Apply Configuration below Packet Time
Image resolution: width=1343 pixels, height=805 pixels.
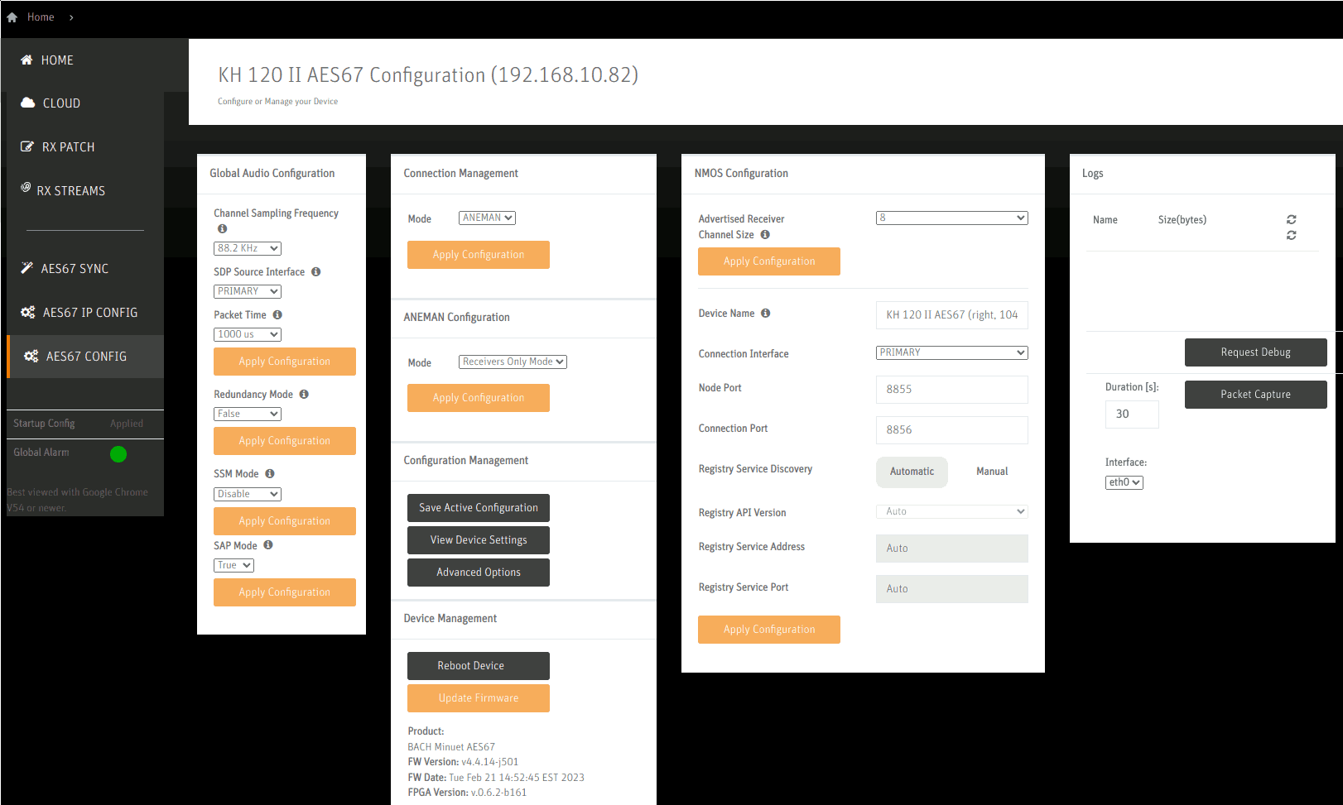285,362
